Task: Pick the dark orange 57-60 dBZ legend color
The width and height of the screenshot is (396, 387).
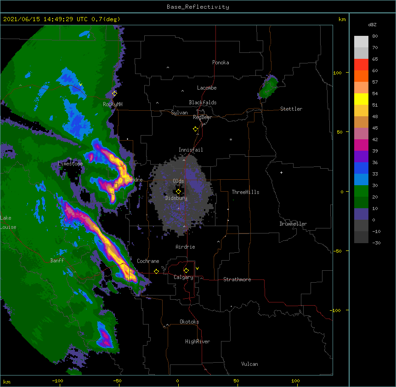Action: point(361,76)
